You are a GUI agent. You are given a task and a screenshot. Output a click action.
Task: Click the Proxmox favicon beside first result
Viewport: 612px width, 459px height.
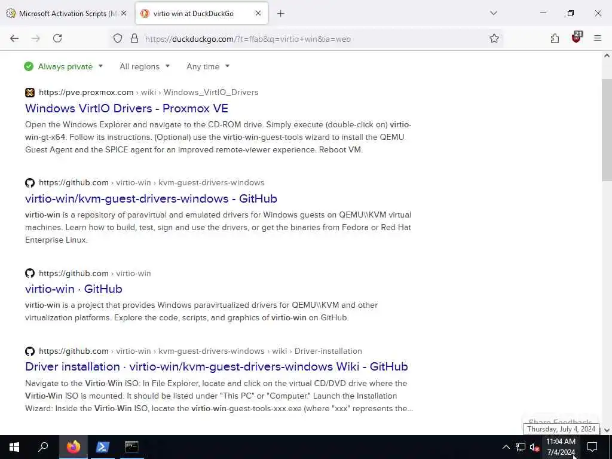30,93
